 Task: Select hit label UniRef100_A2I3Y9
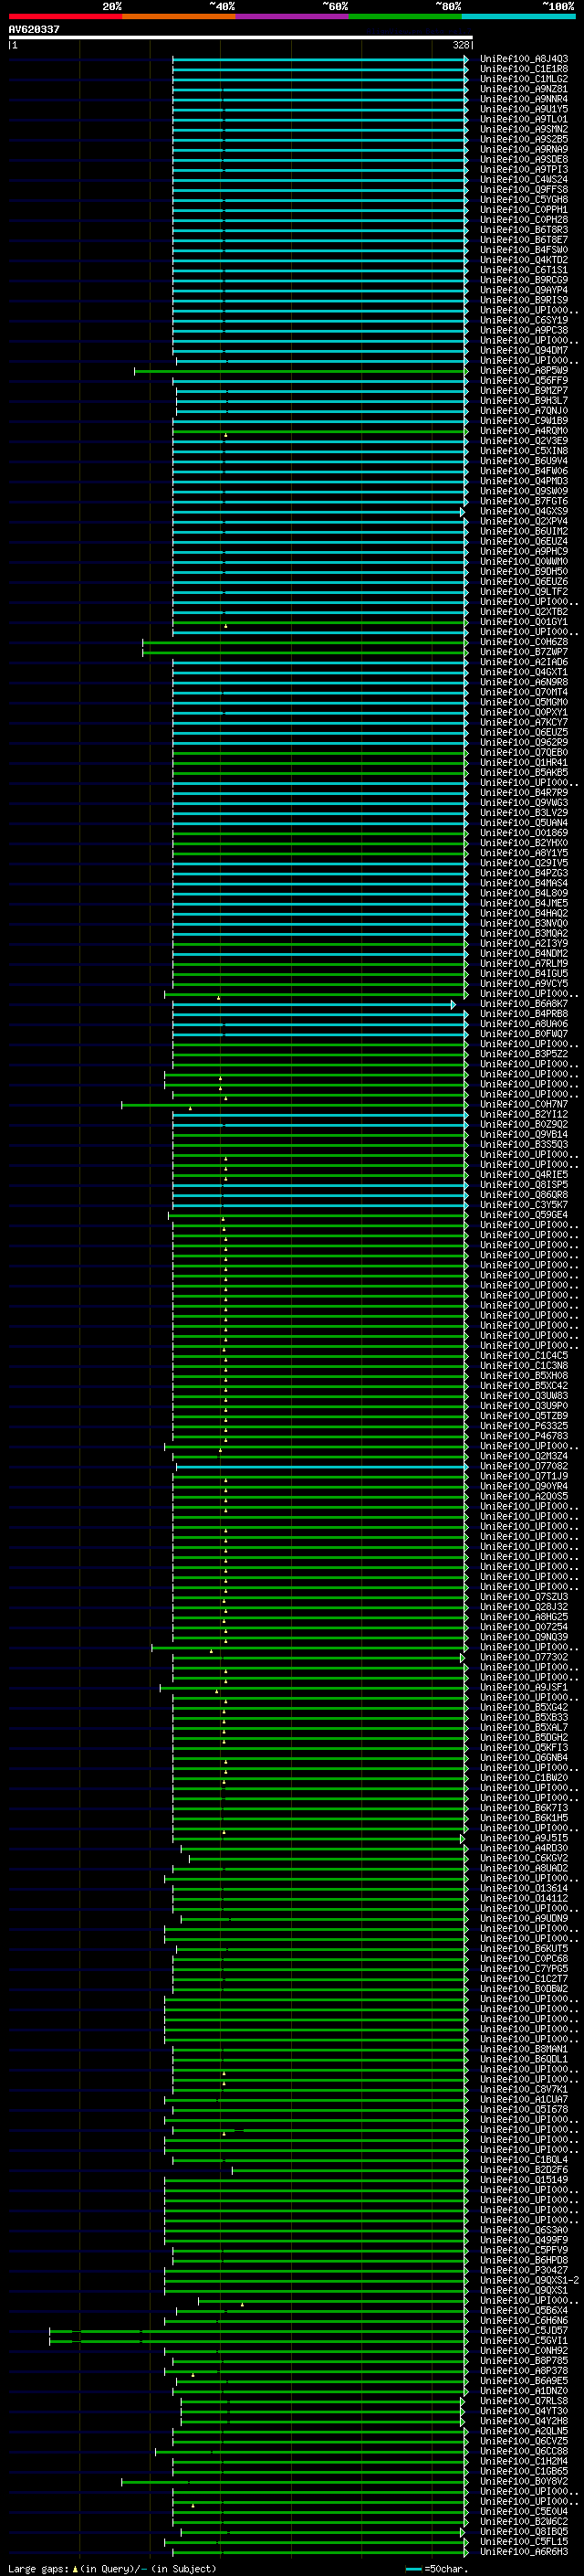(523, 944)
